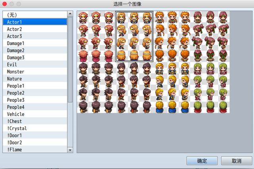Select Damage1 image file

pyautogui.click(x=35, y=43)
